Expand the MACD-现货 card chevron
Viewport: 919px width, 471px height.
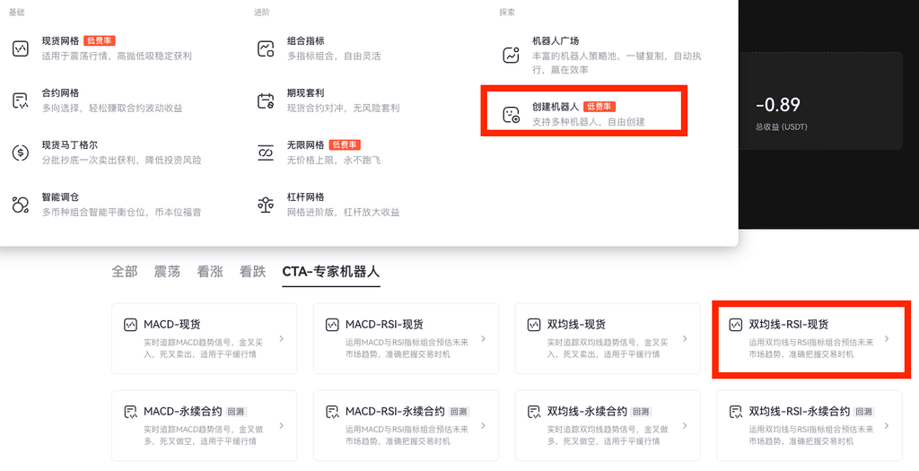click(282, 339)
